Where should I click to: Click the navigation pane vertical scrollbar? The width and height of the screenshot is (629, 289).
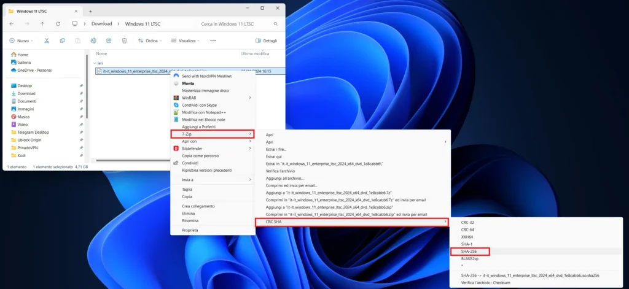tap(87, 87)
